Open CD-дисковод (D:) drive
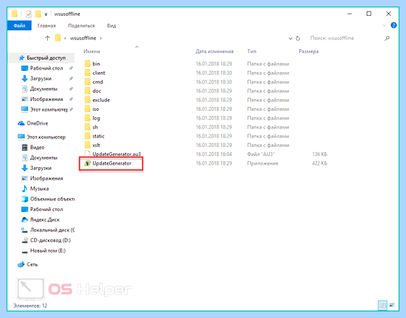Viewport: 406px width, 318px height. tap(46, 240)
